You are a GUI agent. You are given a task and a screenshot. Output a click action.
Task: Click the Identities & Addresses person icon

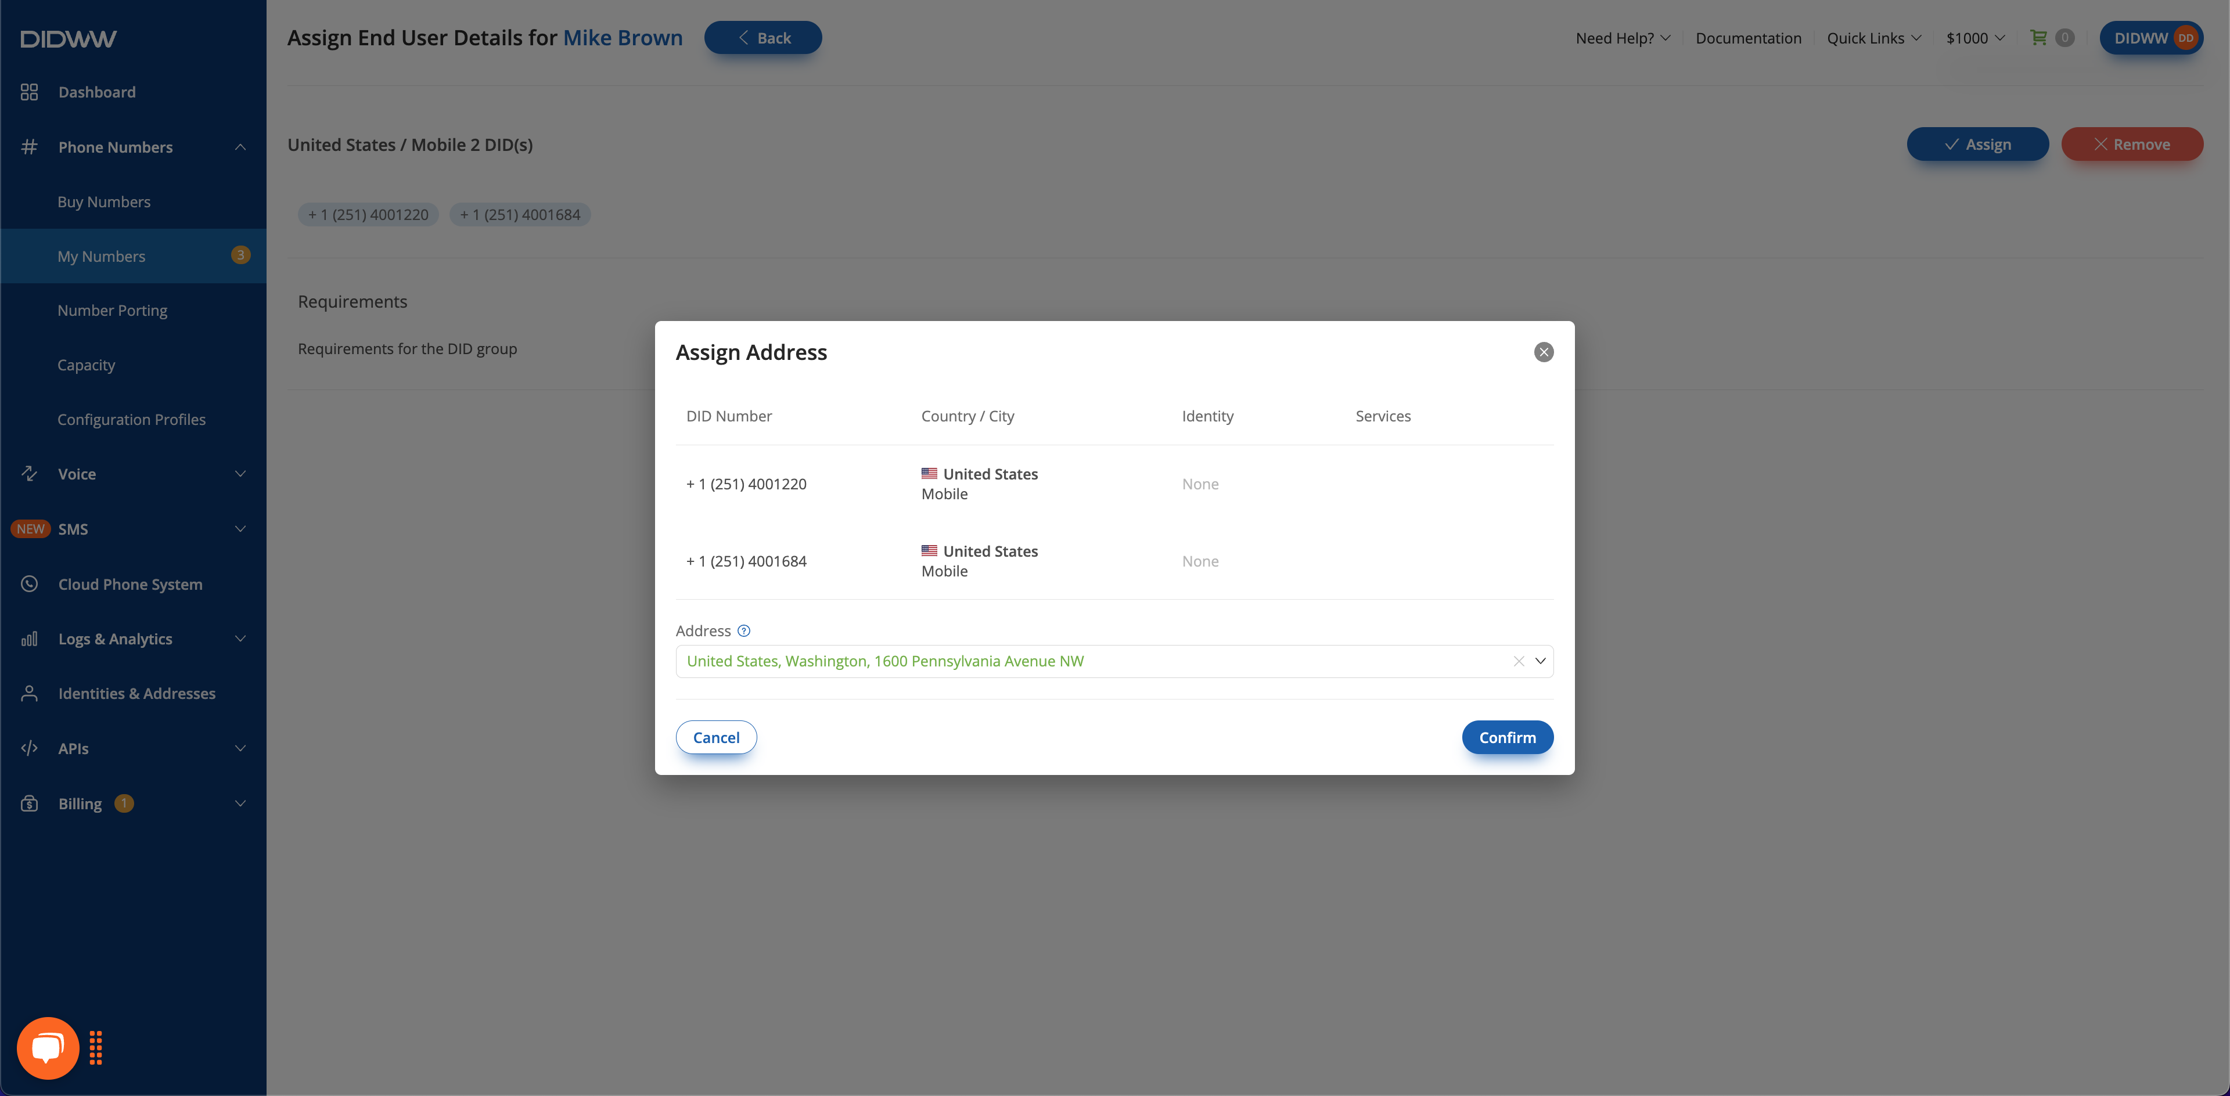30,694
